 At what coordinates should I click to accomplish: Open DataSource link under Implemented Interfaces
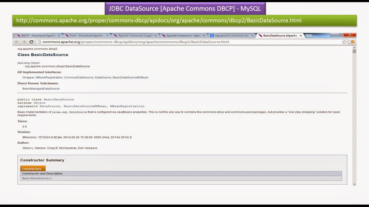(103, 77)
